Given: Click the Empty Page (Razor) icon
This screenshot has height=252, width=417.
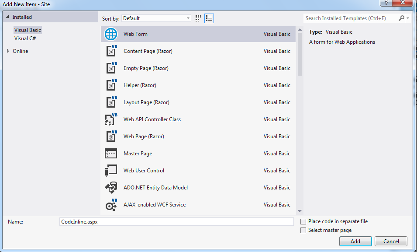Looking at the screenshot, I should (111, 68).
